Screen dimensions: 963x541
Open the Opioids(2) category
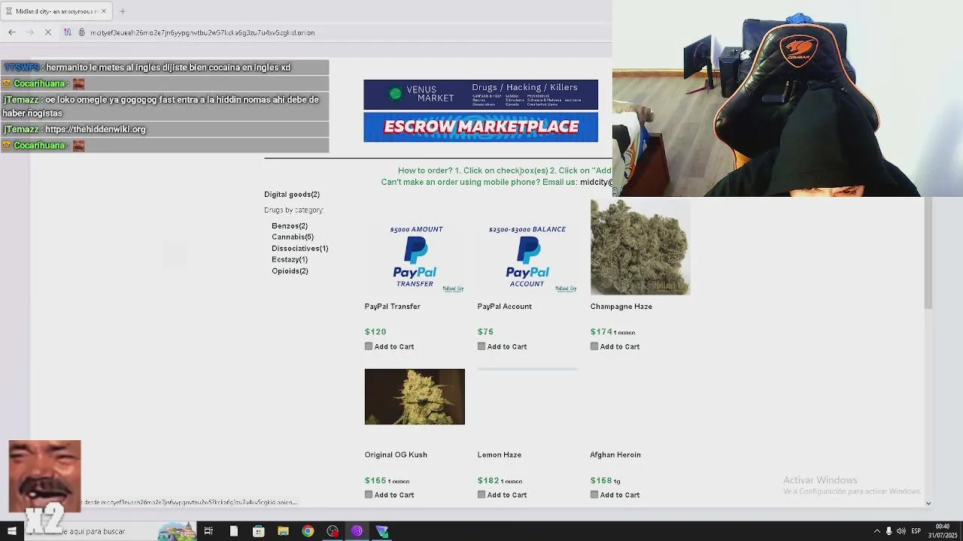pyautogui.click(x=290, y=271)
